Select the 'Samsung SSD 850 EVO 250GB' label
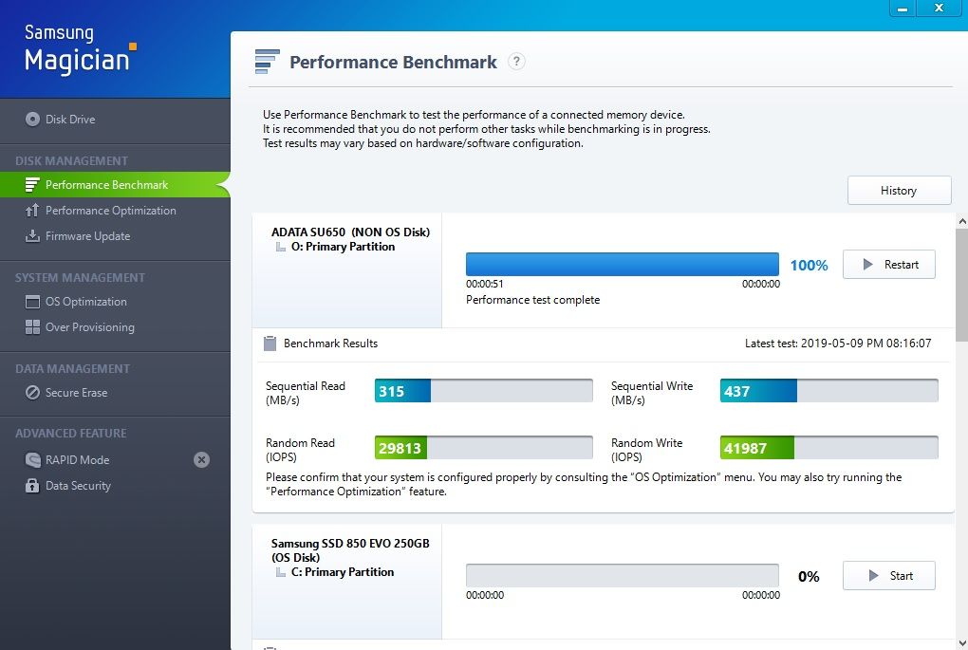This screenshot has height=650, width=968. coord(350,544)
